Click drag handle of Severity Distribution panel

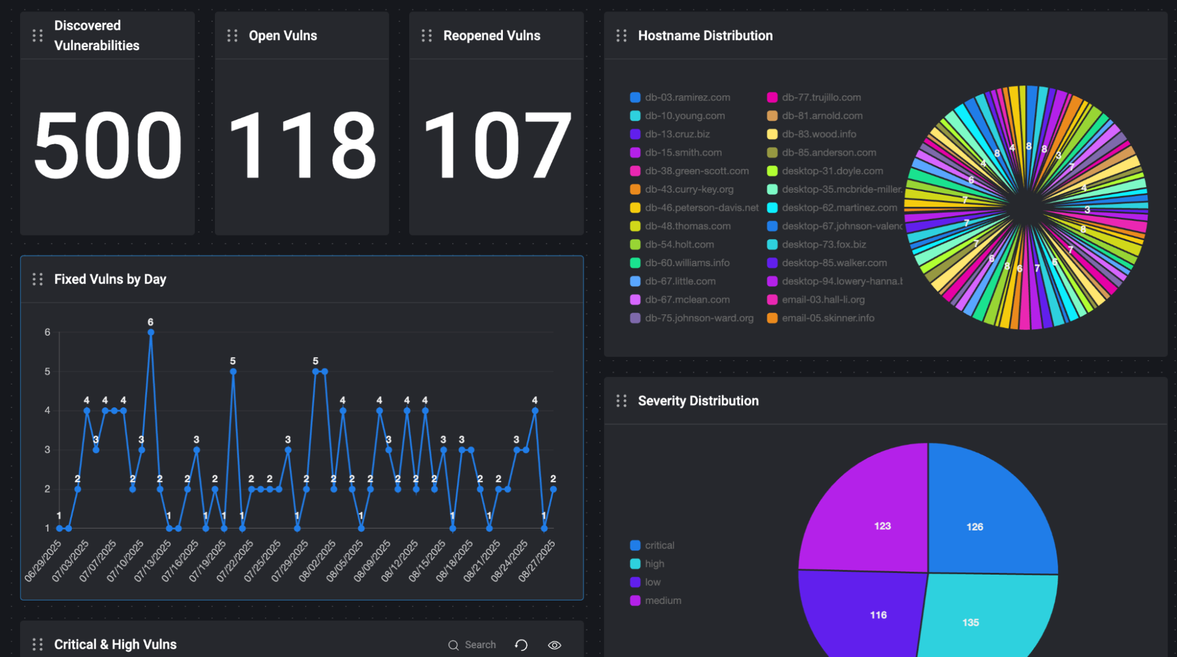tap(621, 401)
